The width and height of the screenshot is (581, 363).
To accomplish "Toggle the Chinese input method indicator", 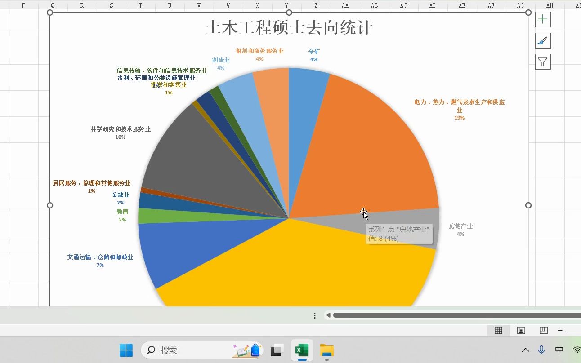I will coord(559,350).
